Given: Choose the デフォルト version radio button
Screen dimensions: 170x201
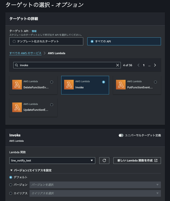Looking at the screenshot, I should point(11,177).
